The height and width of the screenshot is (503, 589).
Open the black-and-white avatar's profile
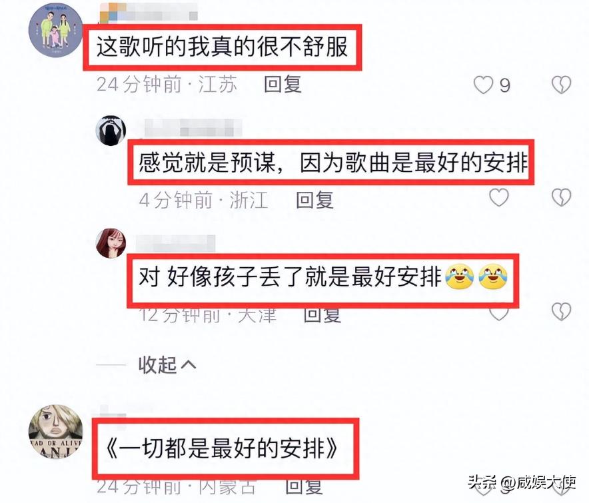tap(111, 131)
